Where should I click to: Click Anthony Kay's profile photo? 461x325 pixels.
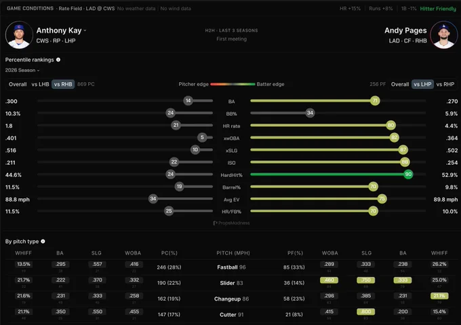(19, 35)
